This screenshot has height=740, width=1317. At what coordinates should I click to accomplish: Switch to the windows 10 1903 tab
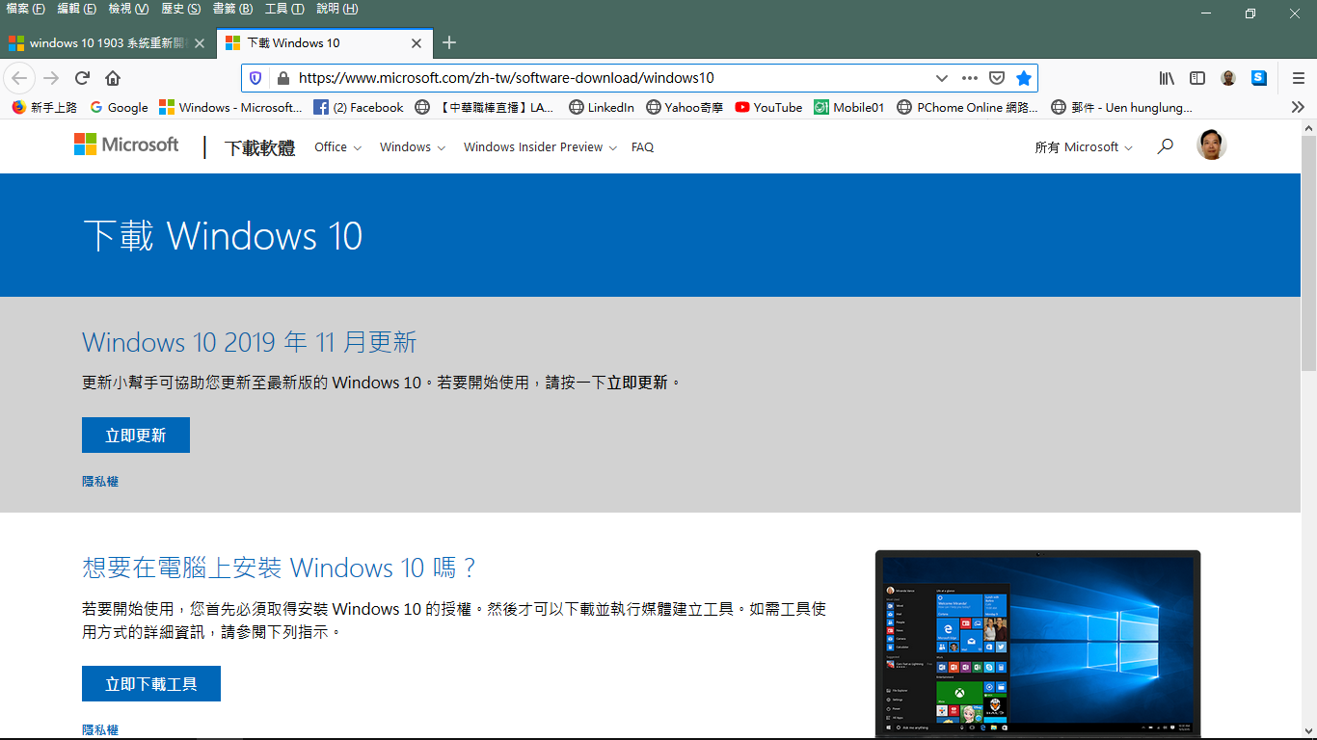[x=107, y=43]
